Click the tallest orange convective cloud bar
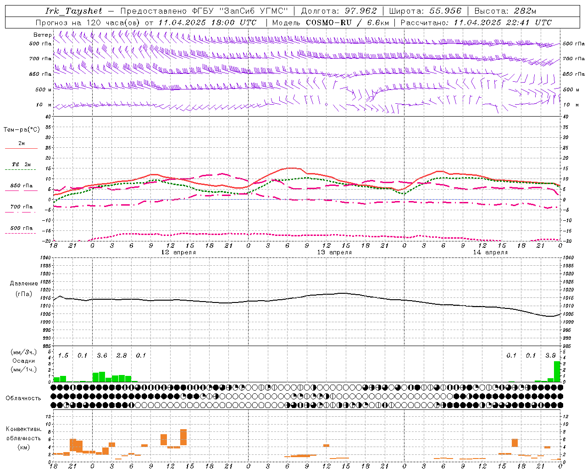The image size is (587, 470). point(183,437)
